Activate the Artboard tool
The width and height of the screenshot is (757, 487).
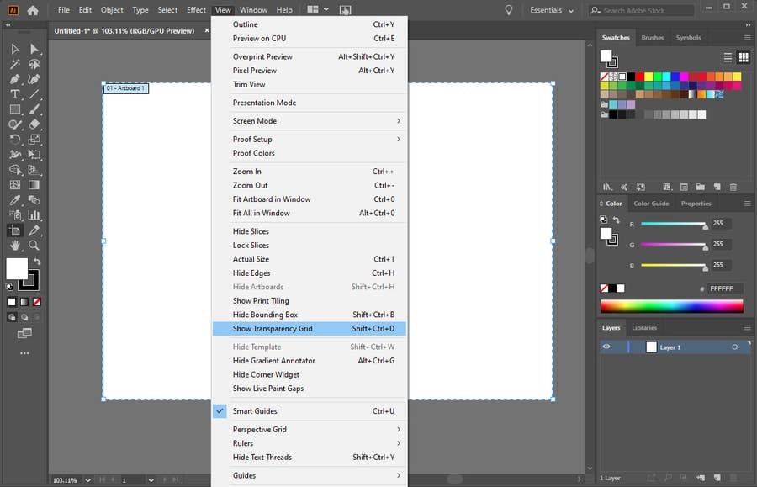click(14, 230)
